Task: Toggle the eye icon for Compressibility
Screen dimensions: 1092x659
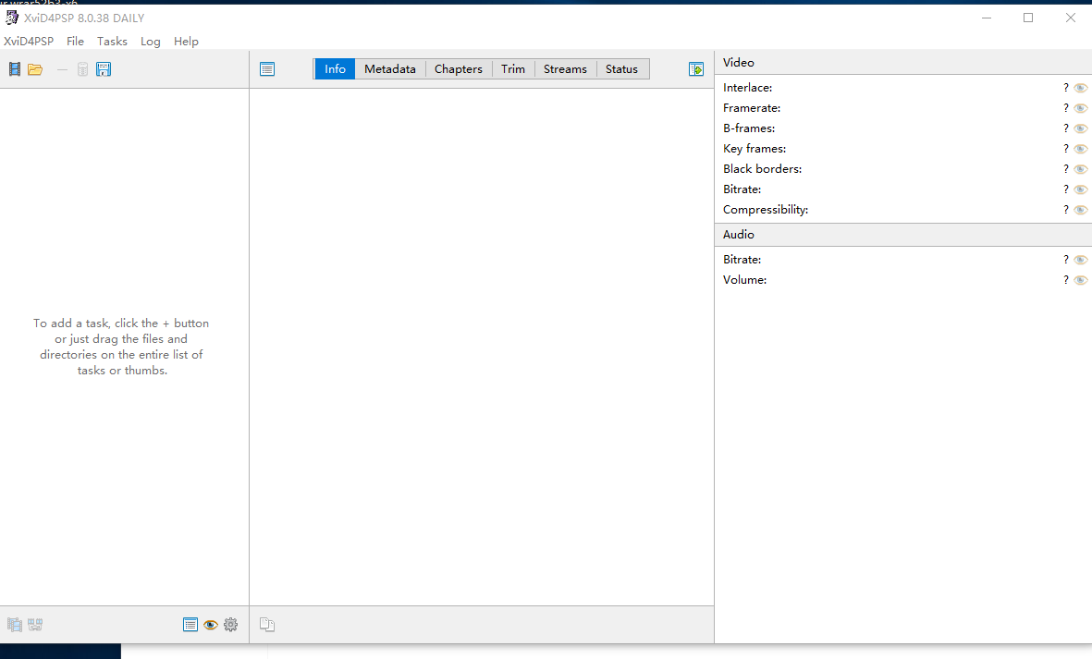Action: (x=1081, y=210)
